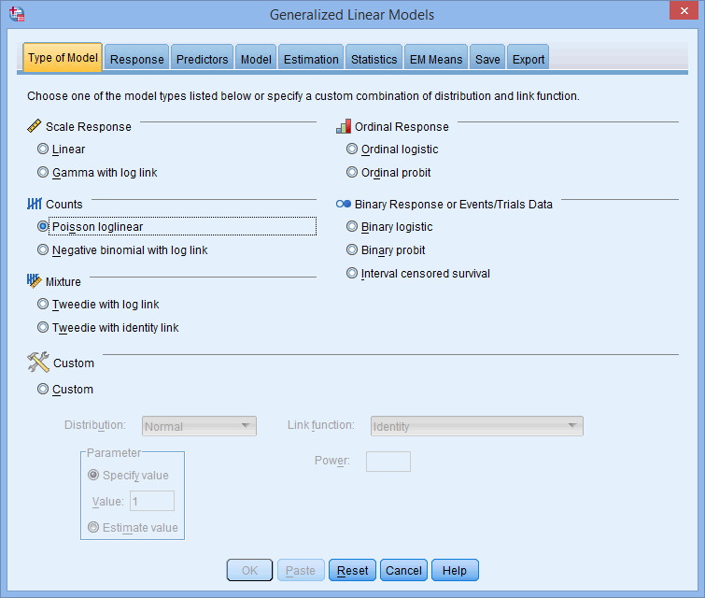Click the OK button
The image size is (705, 598).
[249, 570]
